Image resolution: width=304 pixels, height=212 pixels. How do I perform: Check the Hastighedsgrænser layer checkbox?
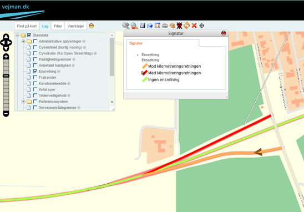(35, 59)
